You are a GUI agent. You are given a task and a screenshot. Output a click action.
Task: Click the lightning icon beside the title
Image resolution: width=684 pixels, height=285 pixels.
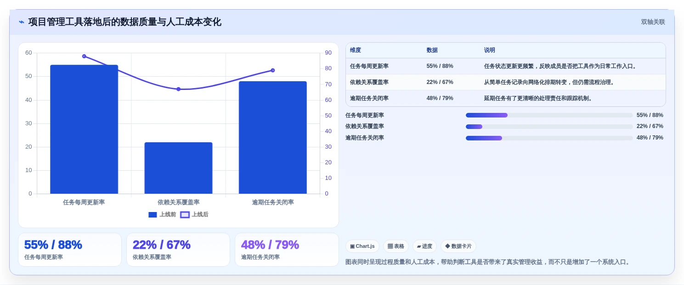point(22,22)
